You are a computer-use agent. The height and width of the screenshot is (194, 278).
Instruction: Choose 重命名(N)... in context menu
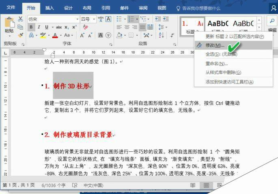(233, 63)
